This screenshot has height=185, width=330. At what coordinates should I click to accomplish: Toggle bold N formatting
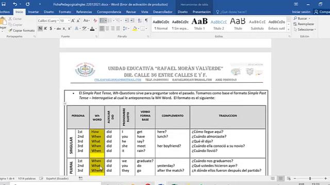point(40,28)
